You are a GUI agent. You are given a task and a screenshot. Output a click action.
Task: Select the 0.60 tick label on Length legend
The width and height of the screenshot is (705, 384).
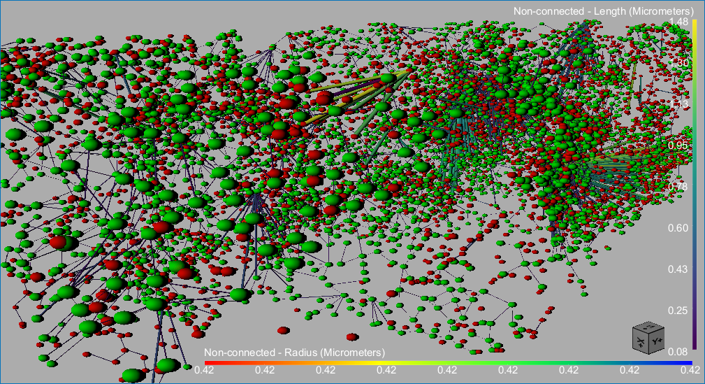coord(678,227)
